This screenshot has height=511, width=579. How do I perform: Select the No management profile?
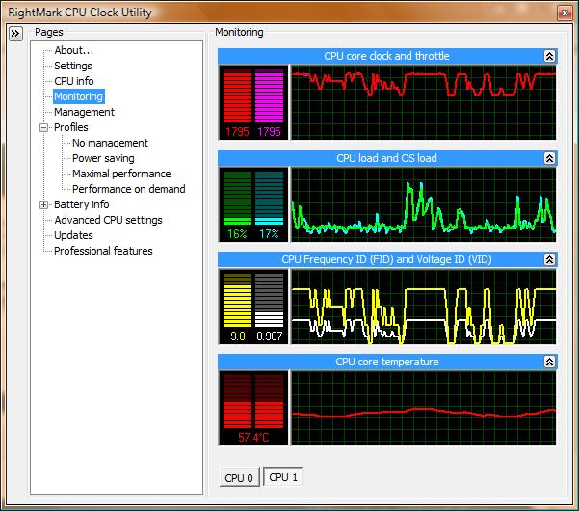tap(110, 143)
